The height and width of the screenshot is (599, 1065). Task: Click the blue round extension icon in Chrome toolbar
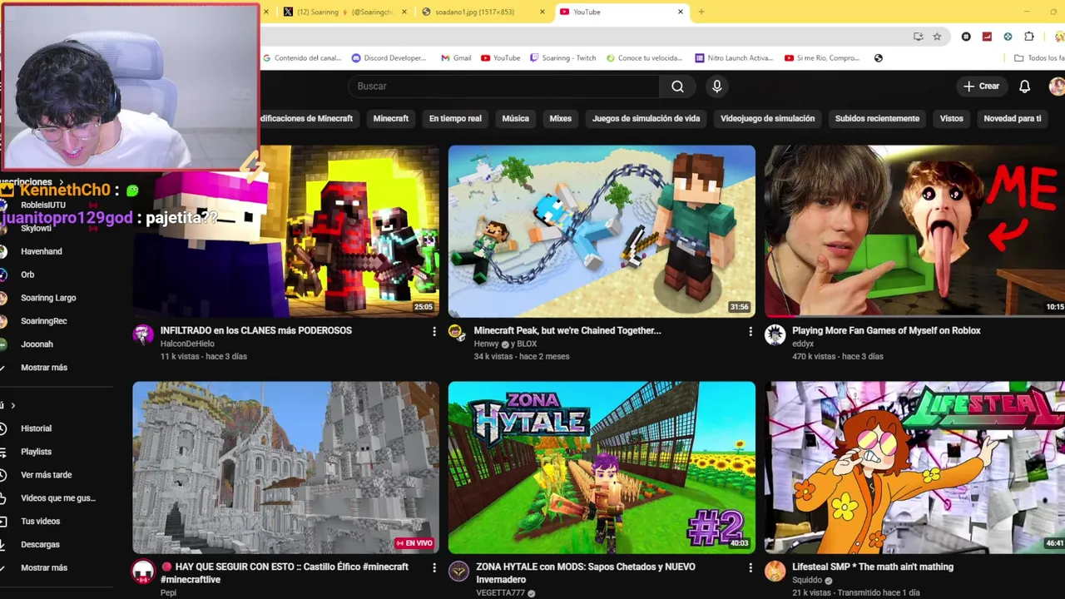pos(1008,37)
